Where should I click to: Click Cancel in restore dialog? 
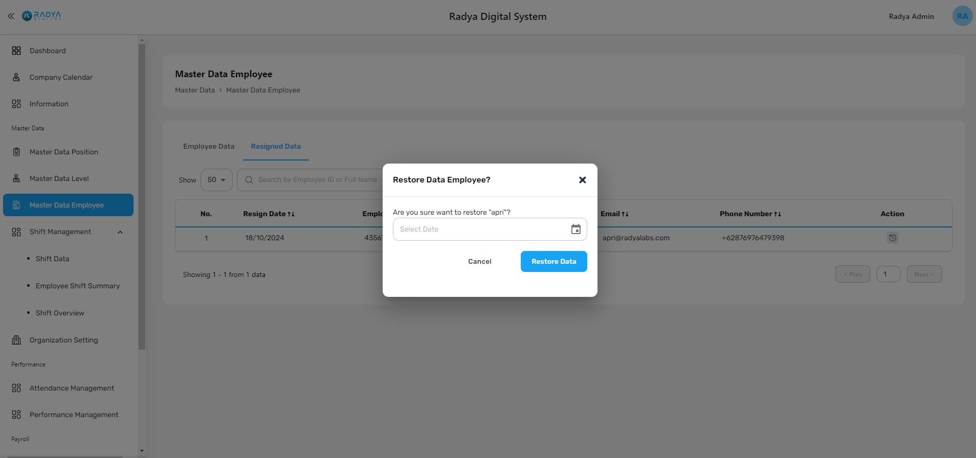tap(480, 261)
